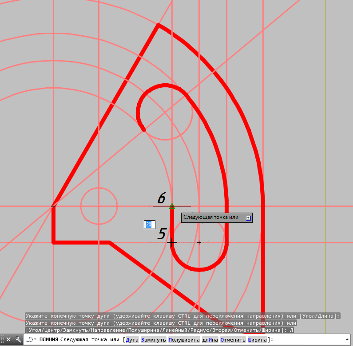Pick the Полуширина command option
This screenshot has height=346, width=353.
[x=184, y=340]
